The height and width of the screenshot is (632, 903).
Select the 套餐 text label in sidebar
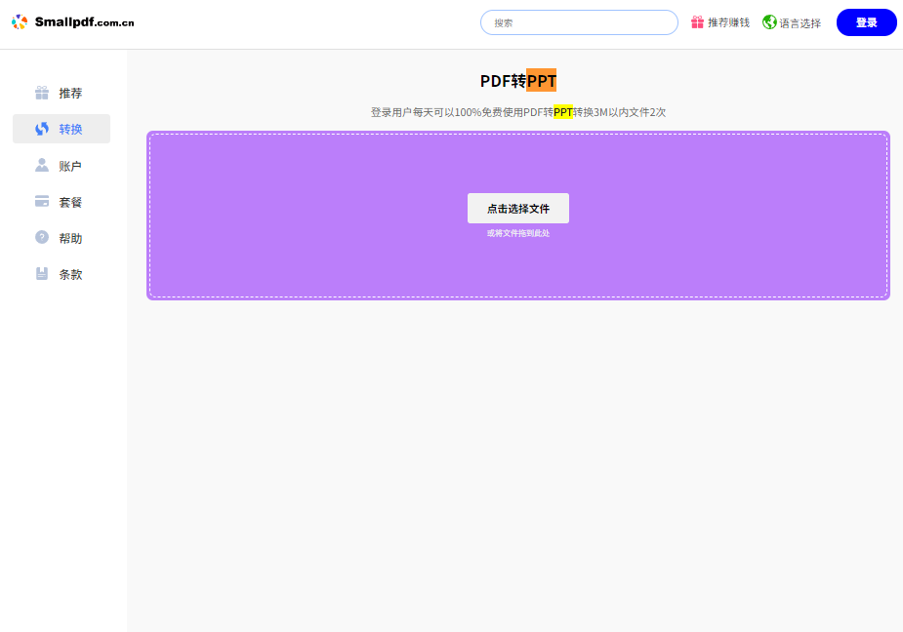(70, 202)
